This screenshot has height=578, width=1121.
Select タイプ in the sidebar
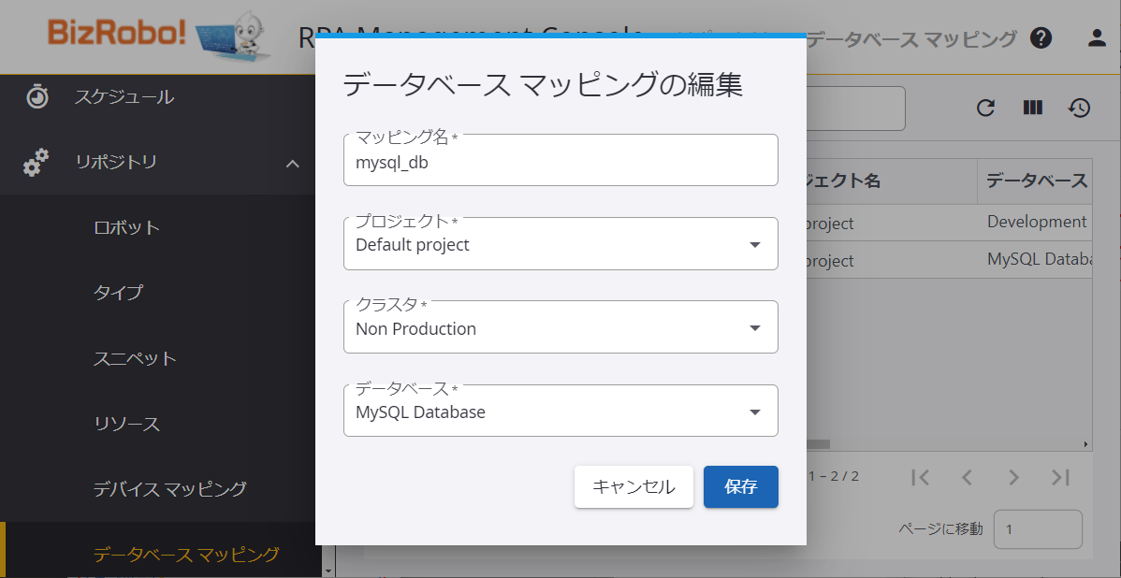[x=118, y=293]
